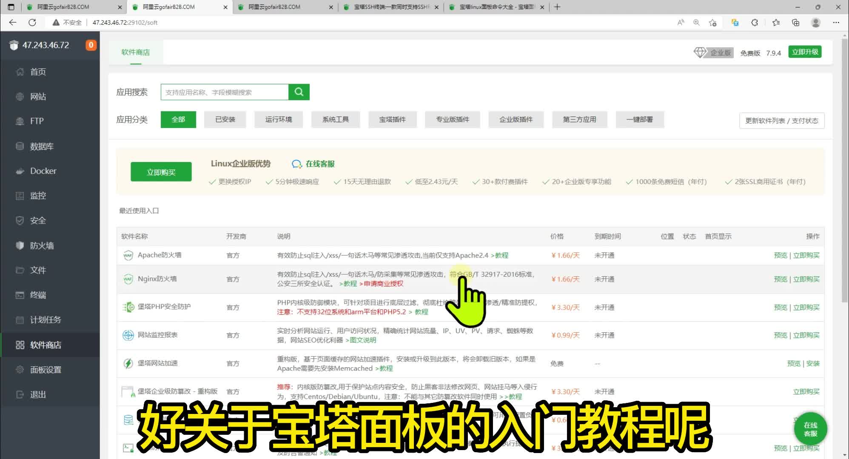Click the 堡塔网站加速 lightning icon

128,363
